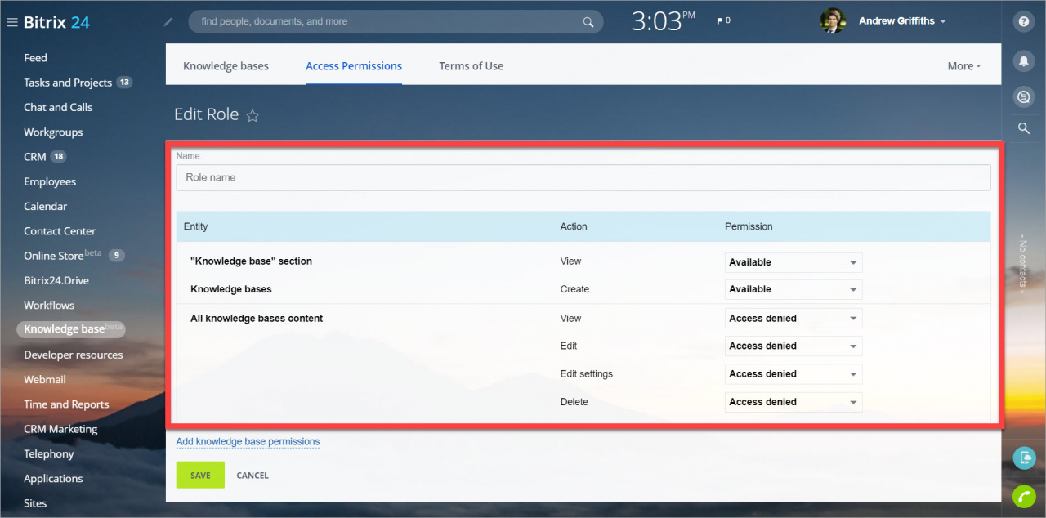Open CRM Marketing menu item

pos(60,429)
